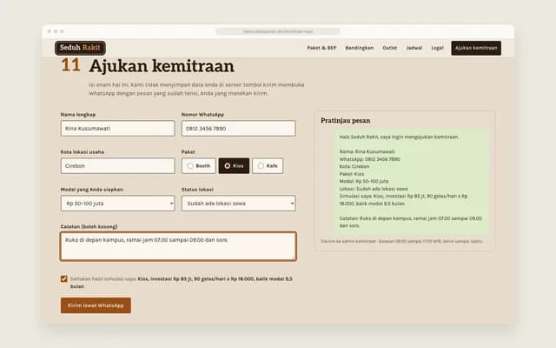Click the Kota lokasi usaha field
Viewport: 556px width, 348px height.
pyautogui.click(x=118, y=166)
